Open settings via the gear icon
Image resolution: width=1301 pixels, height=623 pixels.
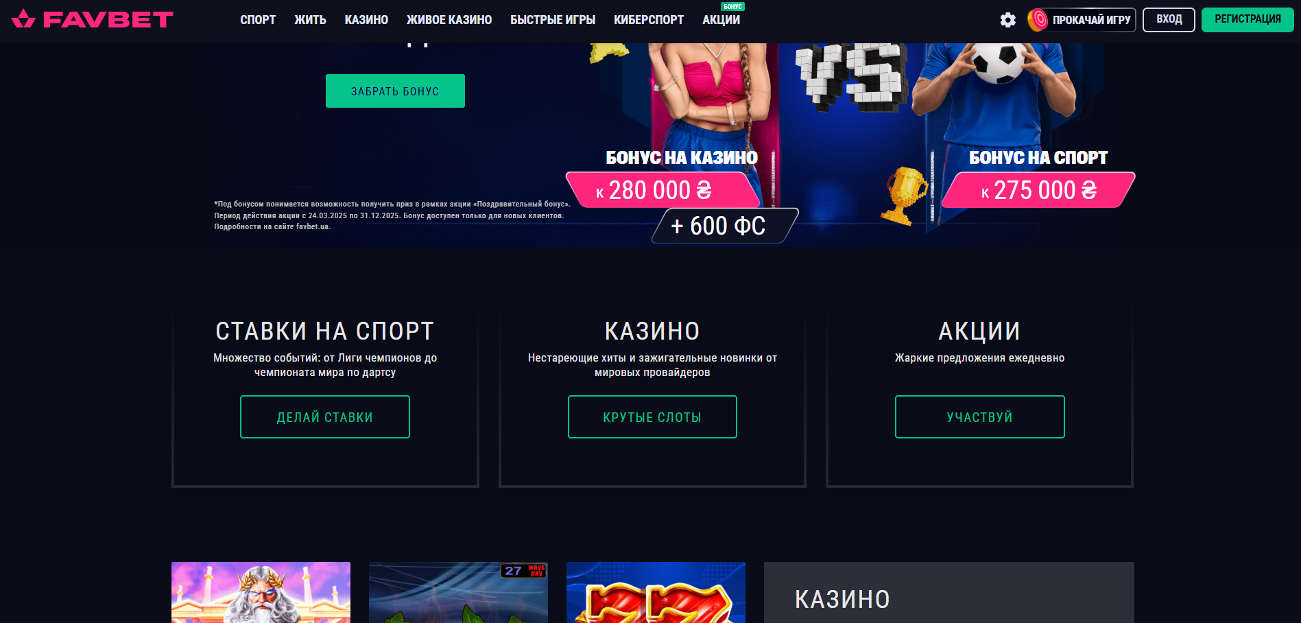(1007, 20)
